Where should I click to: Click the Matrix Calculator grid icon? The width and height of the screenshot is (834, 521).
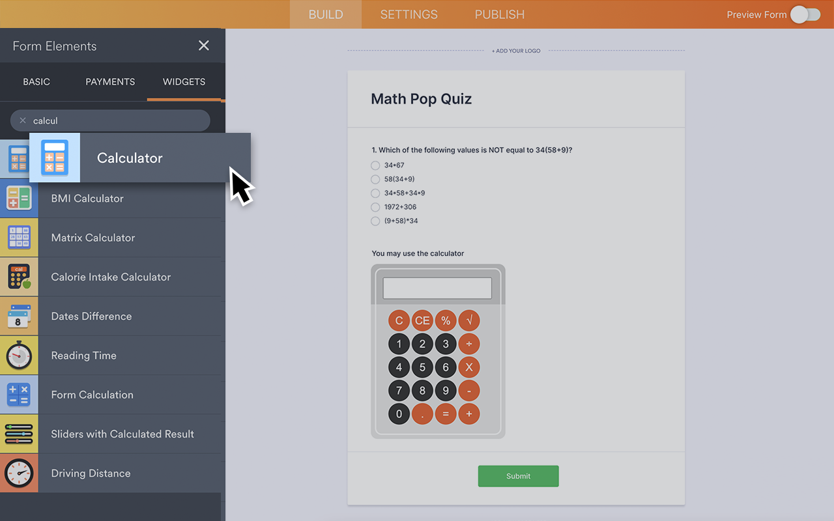pos(19,237)
